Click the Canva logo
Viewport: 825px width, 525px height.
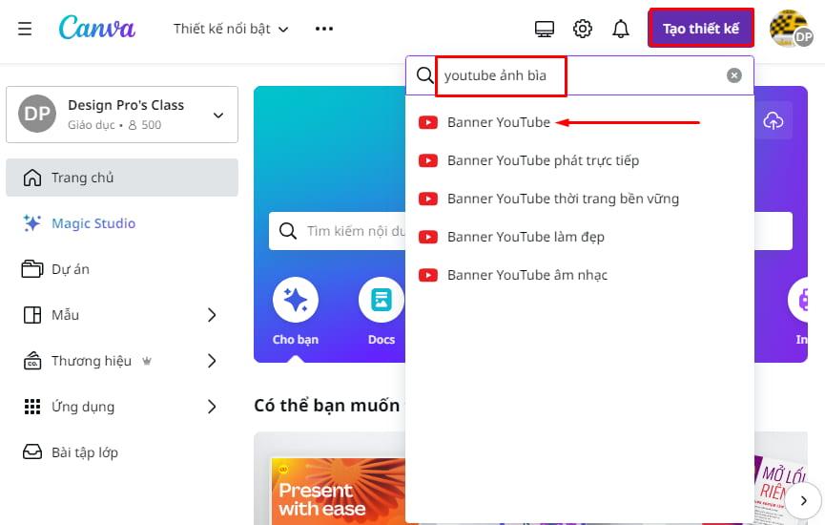(97, 28)
